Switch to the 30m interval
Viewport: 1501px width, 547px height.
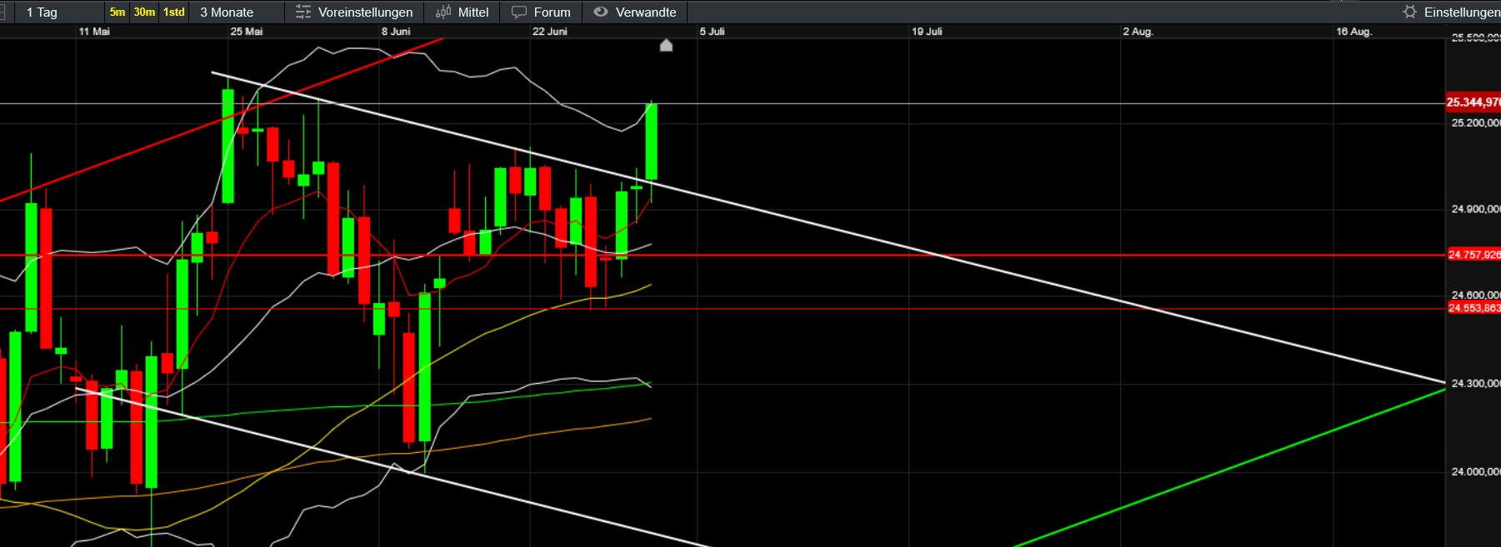pos(144,12)
